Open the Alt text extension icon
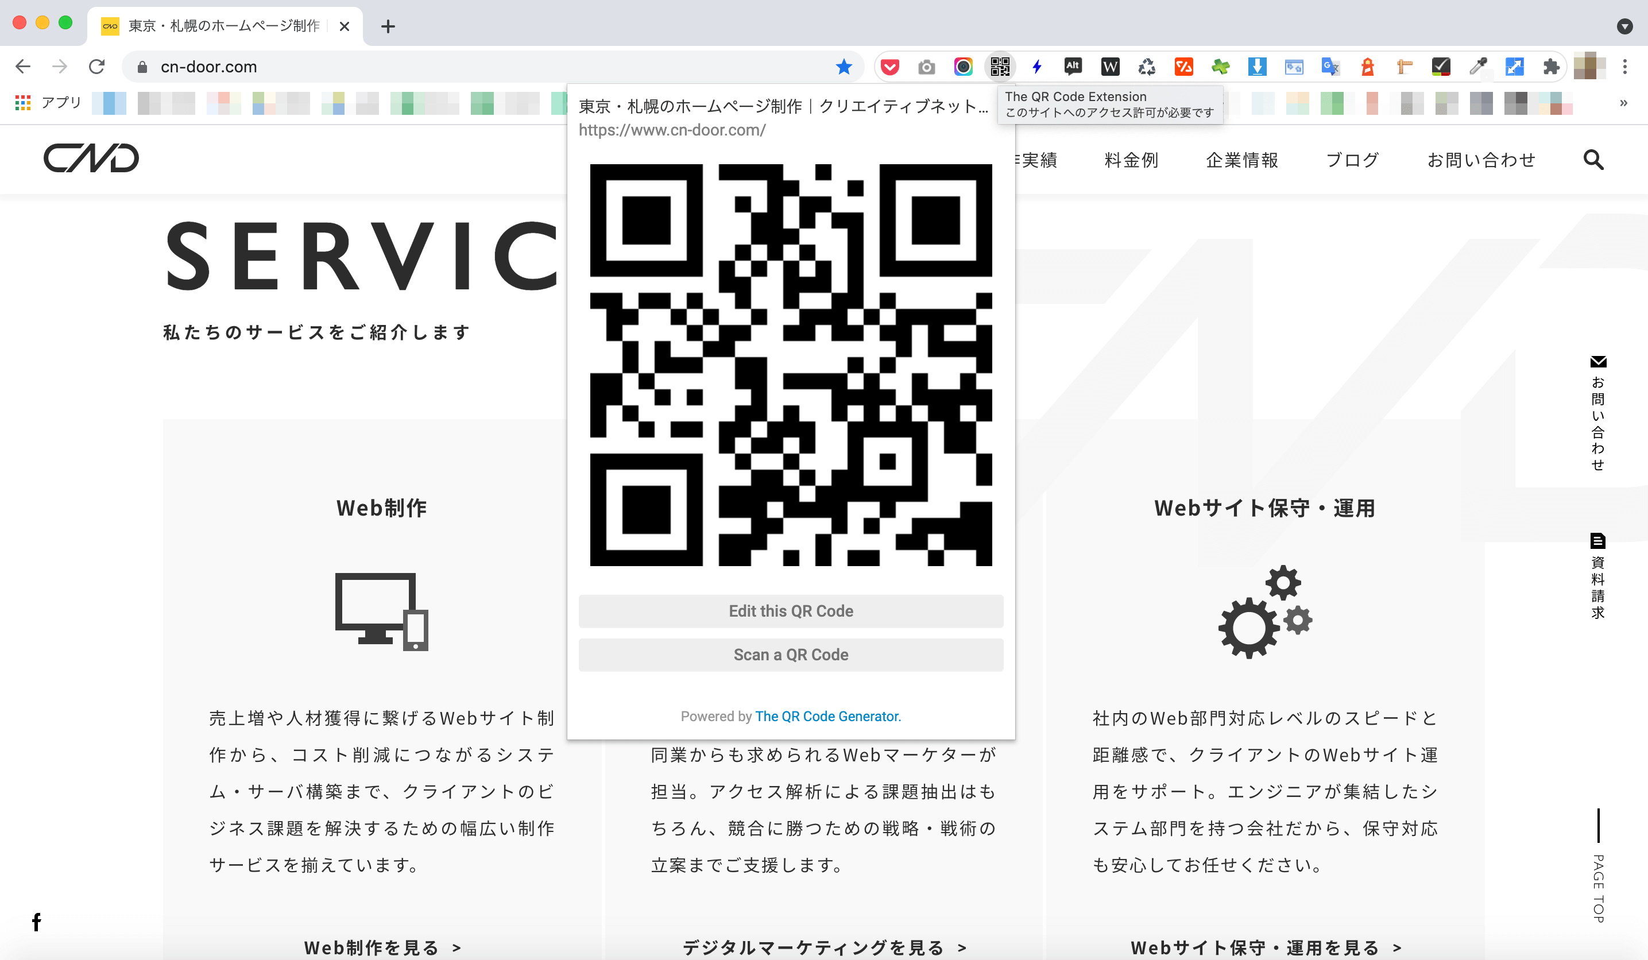1648x960 pixels. [1073, 66]
